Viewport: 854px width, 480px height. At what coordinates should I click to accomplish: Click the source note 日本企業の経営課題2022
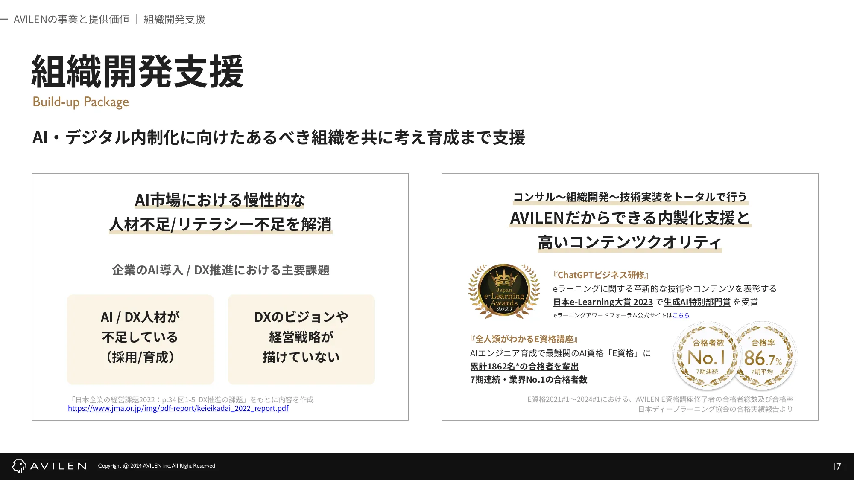pyautogui.click(x=191, y=400)
